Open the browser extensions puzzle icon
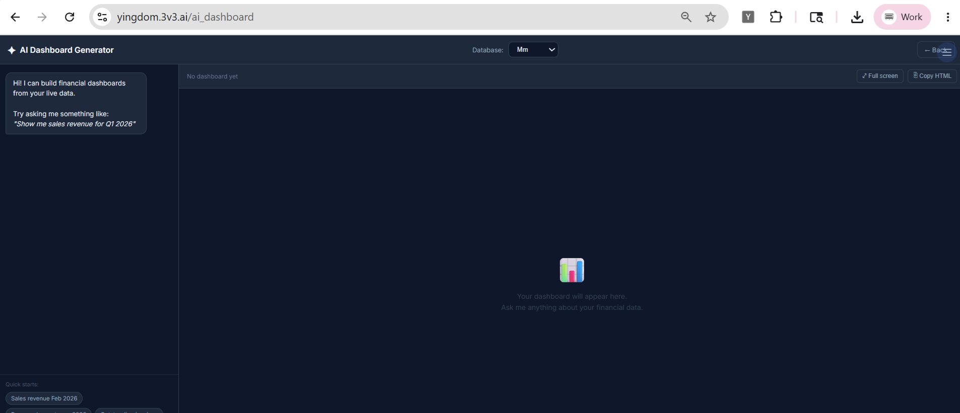This screenshot has height=413, width=960. point(776,17)
